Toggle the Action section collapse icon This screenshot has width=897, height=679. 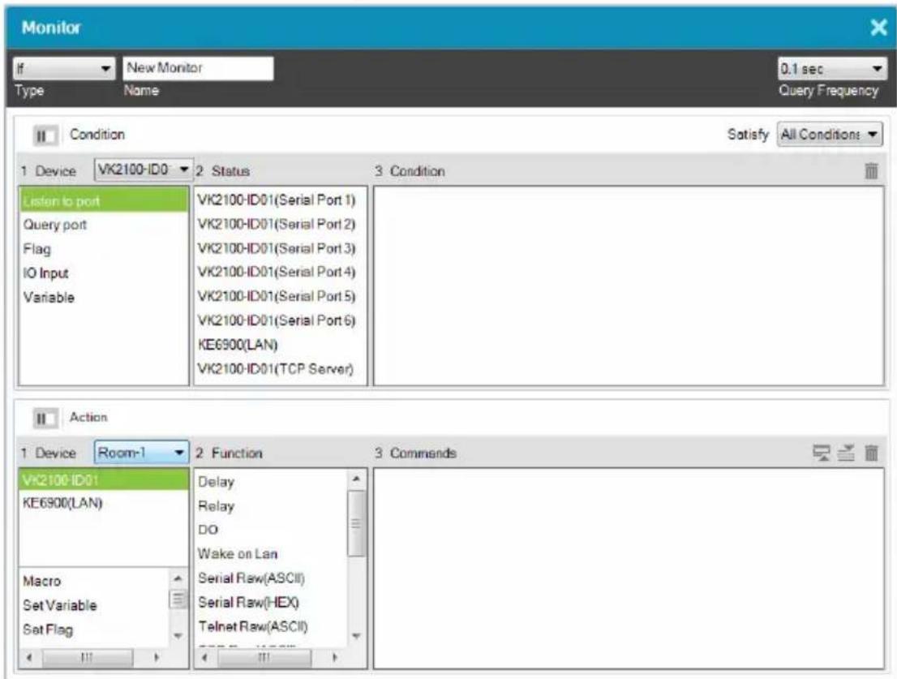pyautogui.click(x=45, y=418)
